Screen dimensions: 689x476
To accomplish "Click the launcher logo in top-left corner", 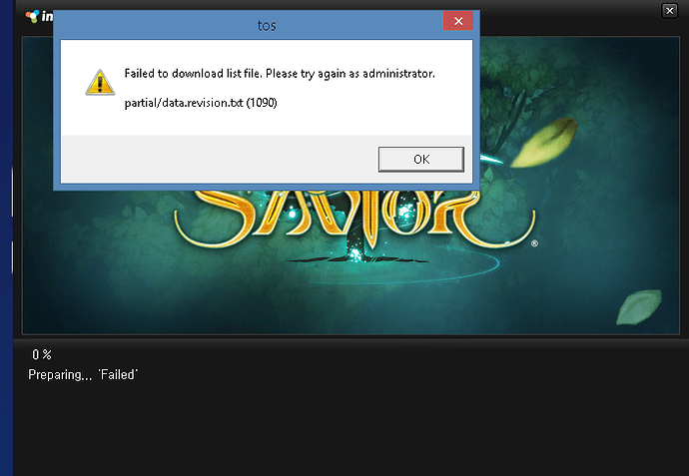I will pyautogui.click(x=32, y=14).
